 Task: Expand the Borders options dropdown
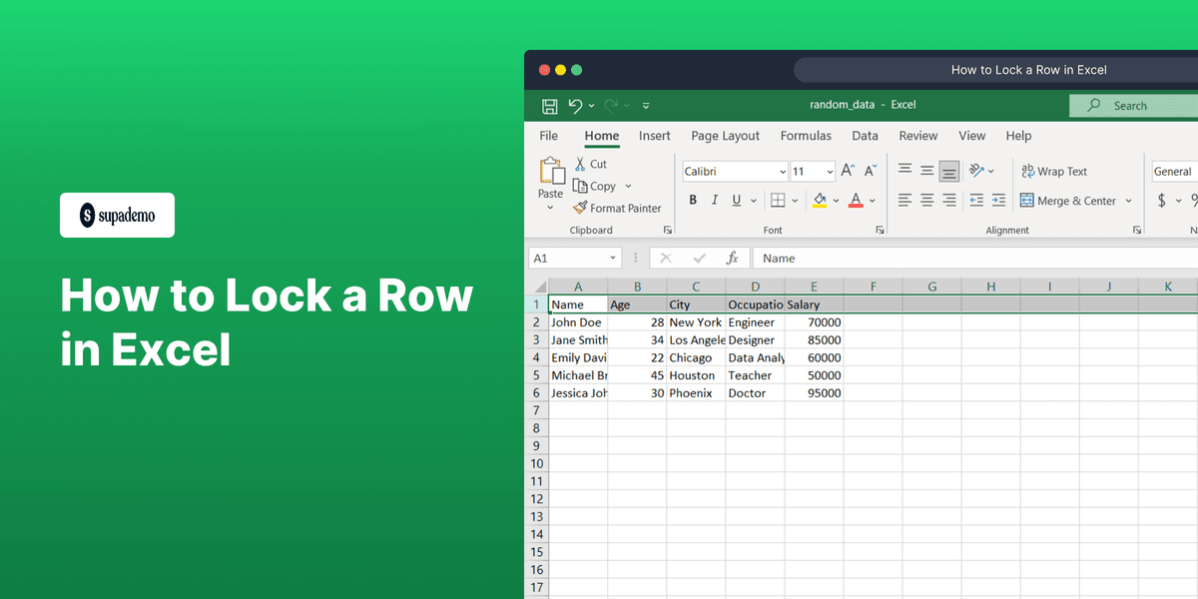pos(796,200)
